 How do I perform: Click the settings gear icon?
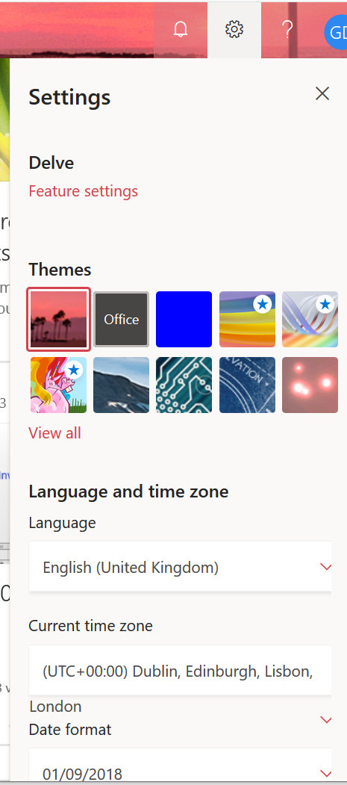click(234, 30)
